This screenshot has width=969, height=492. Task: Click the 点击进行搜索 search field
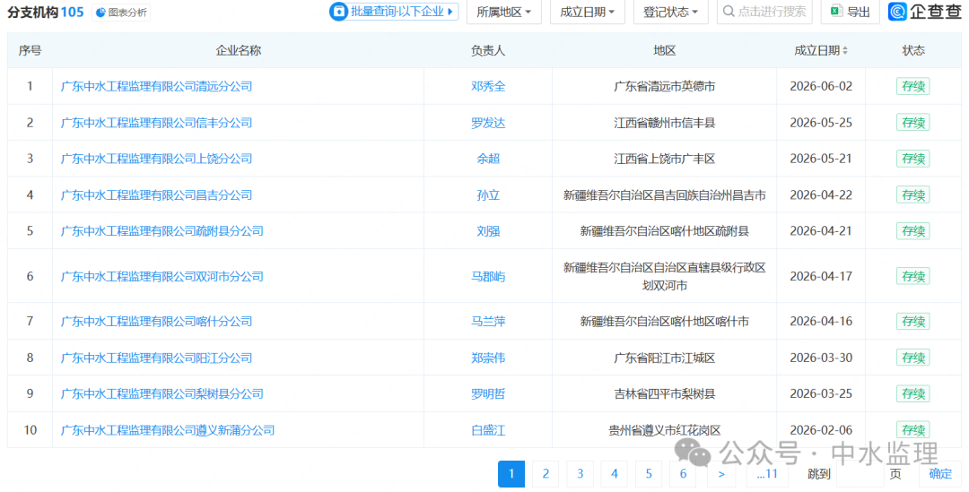764,12
